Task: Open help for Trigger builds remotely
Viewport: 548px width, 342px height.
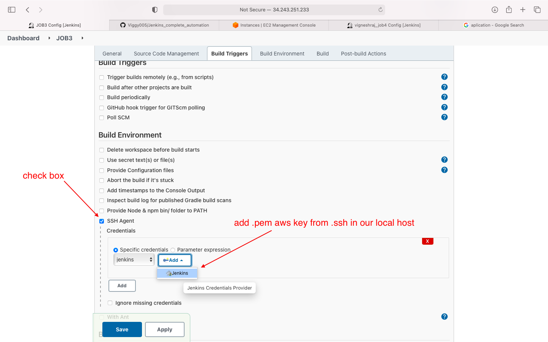Action: (x=444, y=77)
